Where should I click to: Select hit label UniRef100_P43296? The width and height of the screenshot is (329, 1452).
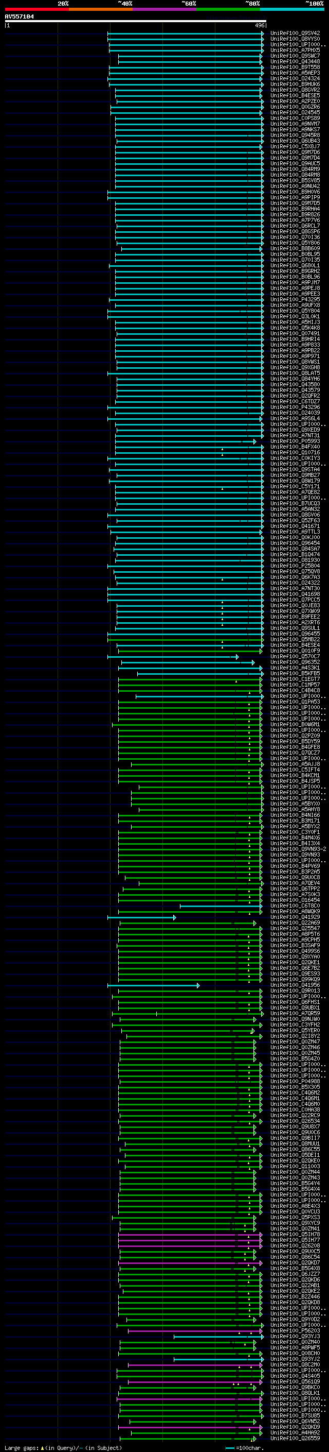click(x=295, y=407)
